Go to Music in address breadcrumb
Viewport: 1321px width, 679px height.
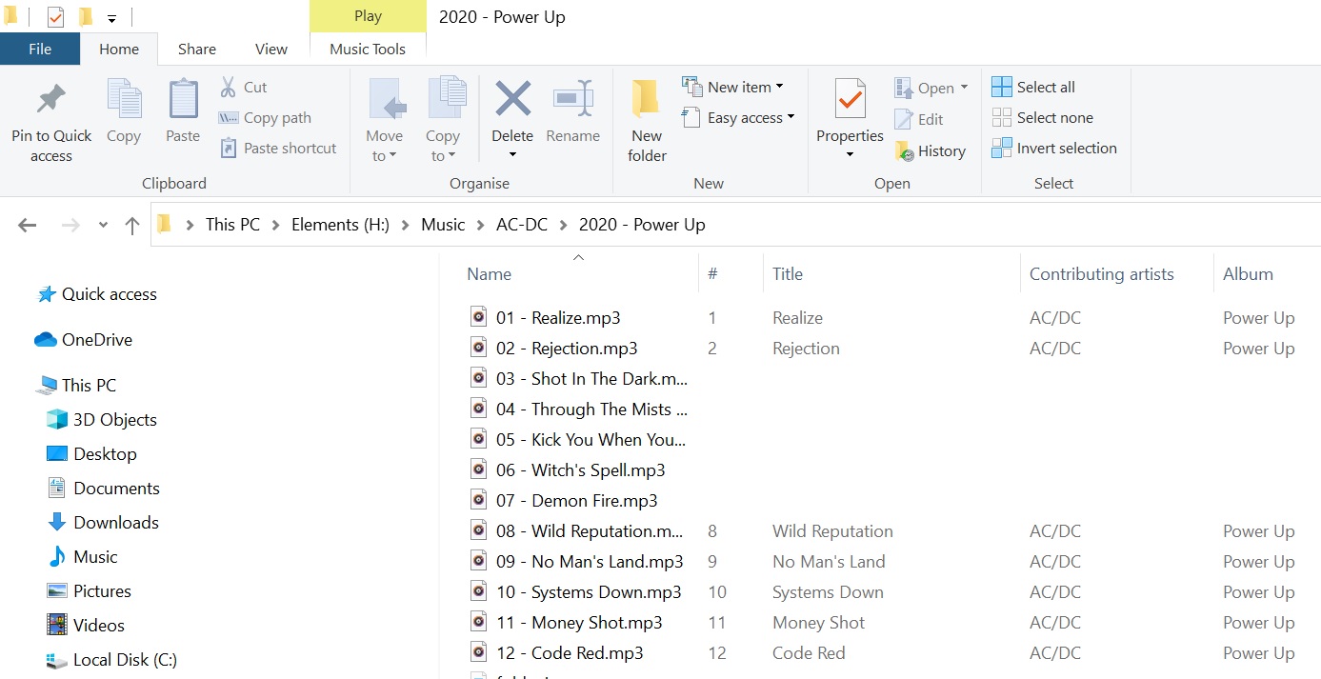click(x=443, y=225)
